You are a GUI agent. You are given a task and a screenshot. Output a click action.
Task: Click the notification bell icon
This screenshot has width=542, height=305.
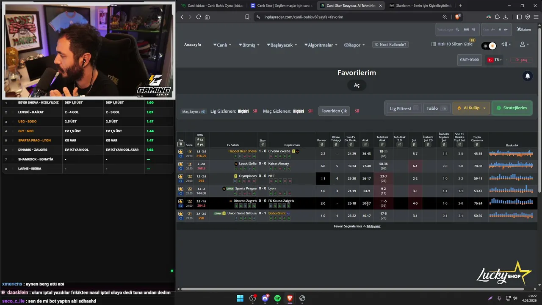(x=528, y=76)
